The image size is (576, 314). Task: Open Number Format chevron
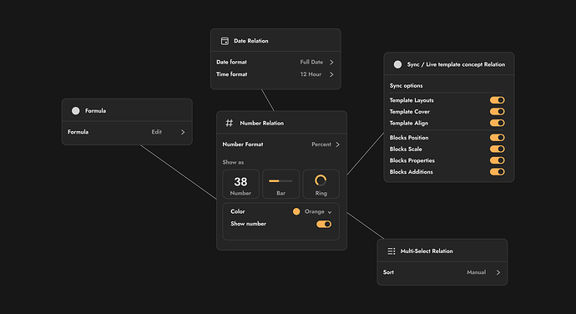click(x=337, y=144)
